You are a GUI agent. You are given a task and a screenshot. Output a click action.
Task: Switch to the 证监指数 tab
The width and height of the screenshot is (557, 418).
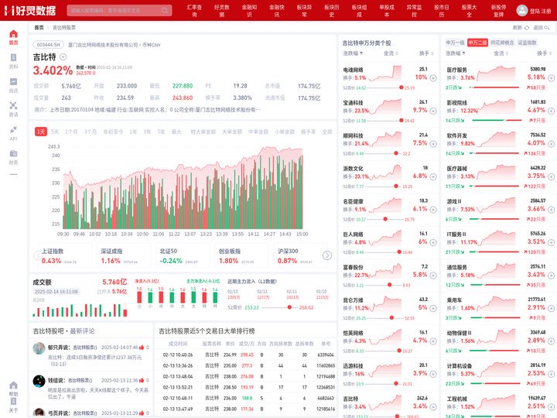pyautogui.click(x=527, y=43)
